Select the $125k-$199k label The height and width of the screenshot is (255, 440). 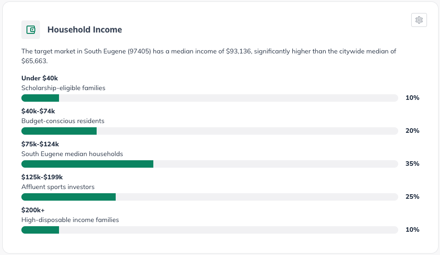[42, 177]
